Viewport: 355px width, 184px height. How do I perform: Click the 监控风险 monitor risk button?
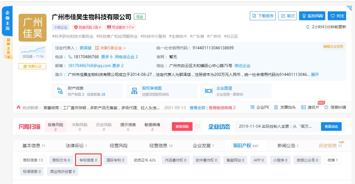pos(312,16)
